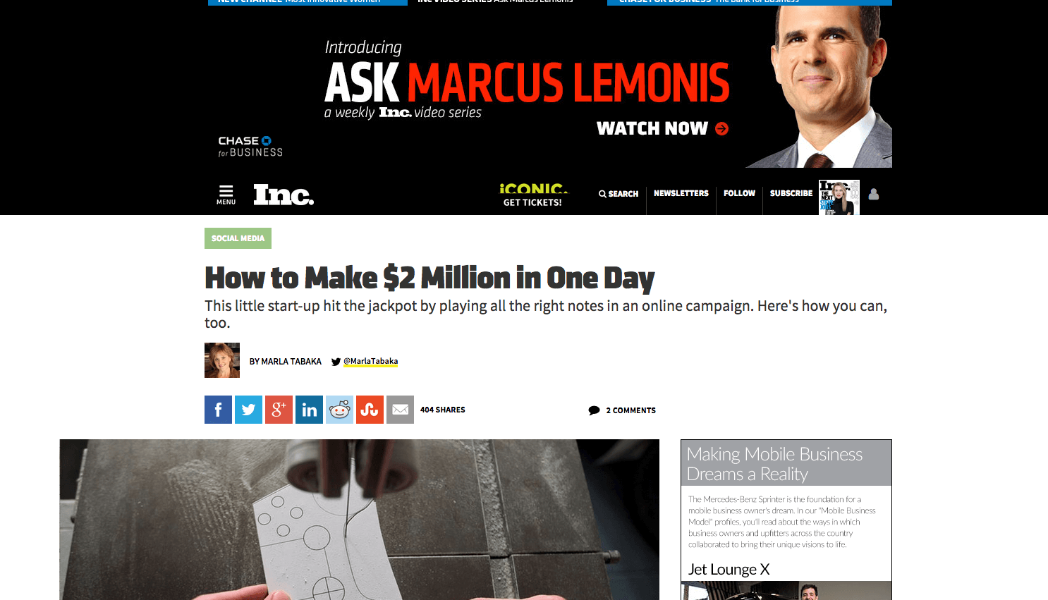Email this article via envelope icon
Screen dimensions: 1048x600
point(400,410)
